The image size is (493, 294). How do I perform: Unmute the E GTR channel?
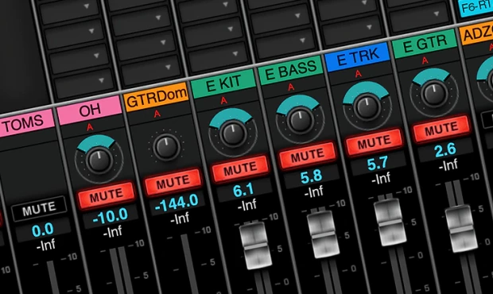[x=441, y=129]
